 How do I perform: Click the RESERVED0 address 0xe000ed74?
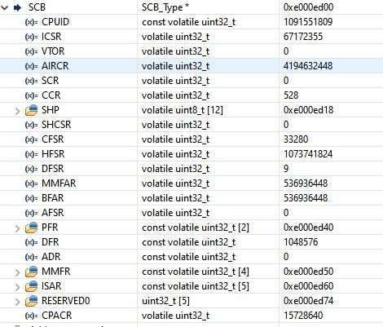click(308, 301)
